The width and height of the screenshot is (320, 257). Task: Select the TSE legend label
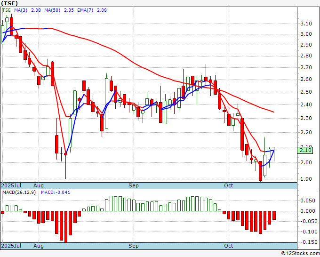[7, 10]
